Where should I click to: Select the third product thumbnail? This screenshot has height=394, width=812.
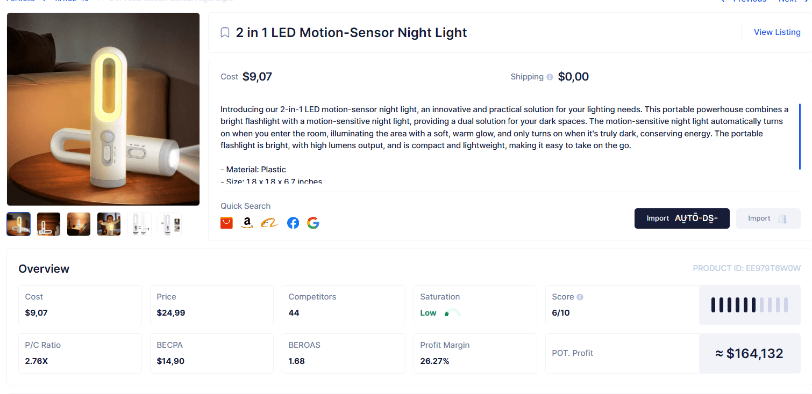point(79,224)
